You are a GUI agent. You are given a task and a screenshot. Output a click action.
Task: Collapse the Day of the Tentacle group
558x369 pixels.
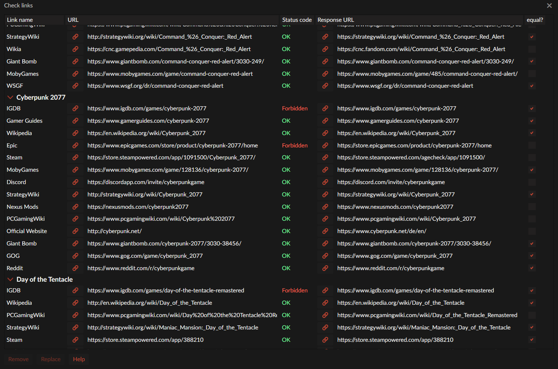click(10, 280)
